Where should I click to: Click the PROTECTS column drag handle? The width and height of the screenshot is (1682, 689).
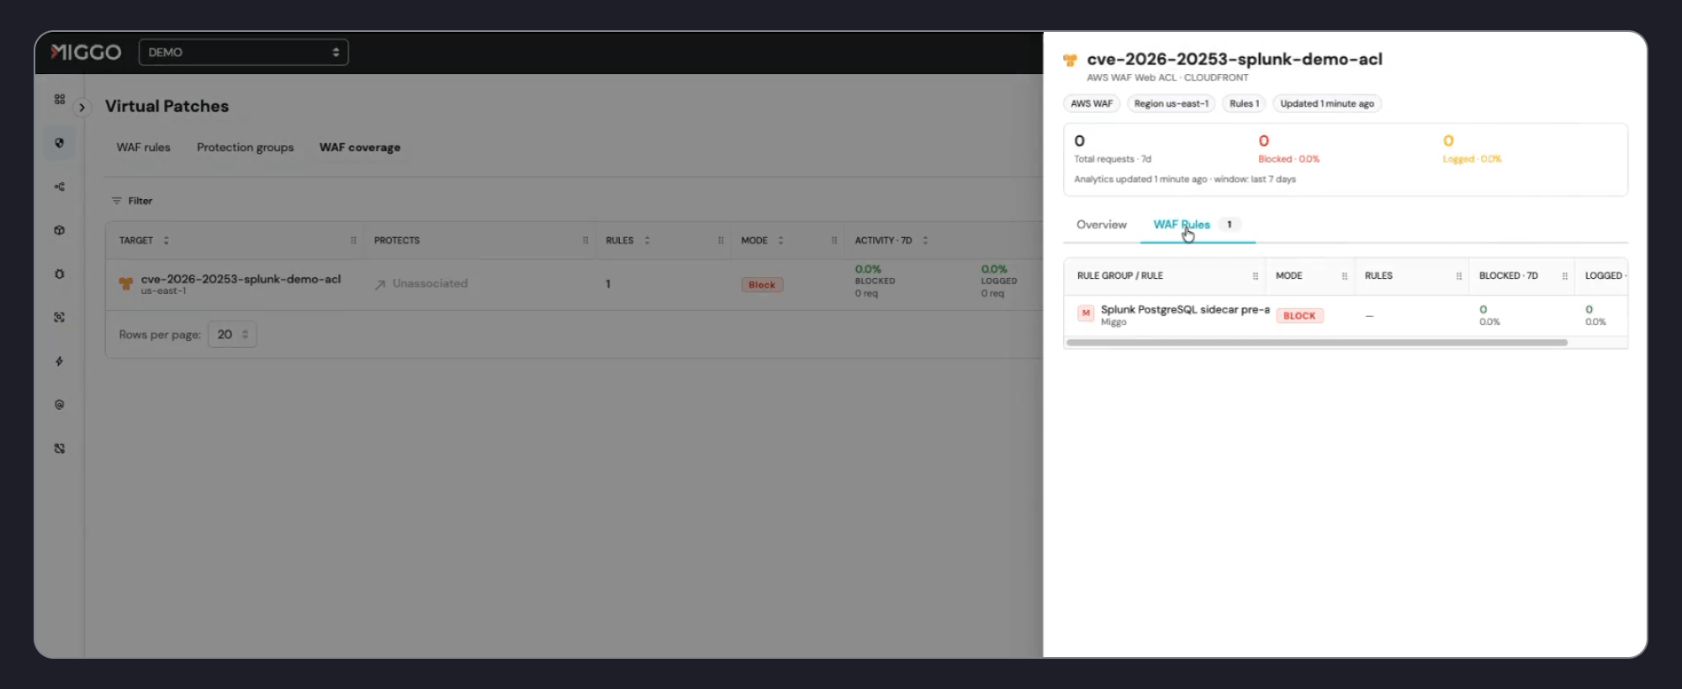(x=585, y=240)
